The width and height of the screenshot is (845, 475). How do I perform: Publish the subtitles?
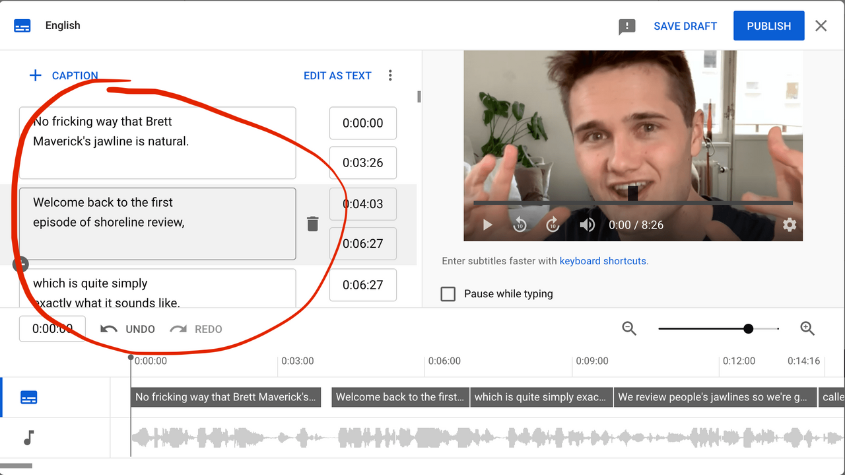point(768,26)
